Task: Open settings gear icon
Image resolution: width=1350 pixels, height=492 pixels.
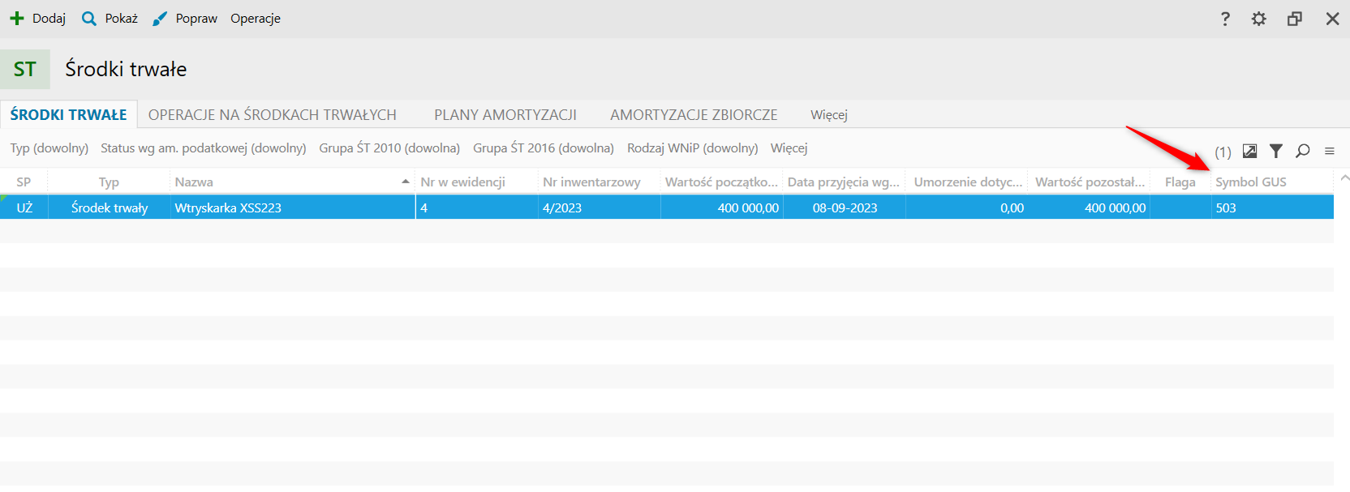Action: (1259, 19)
